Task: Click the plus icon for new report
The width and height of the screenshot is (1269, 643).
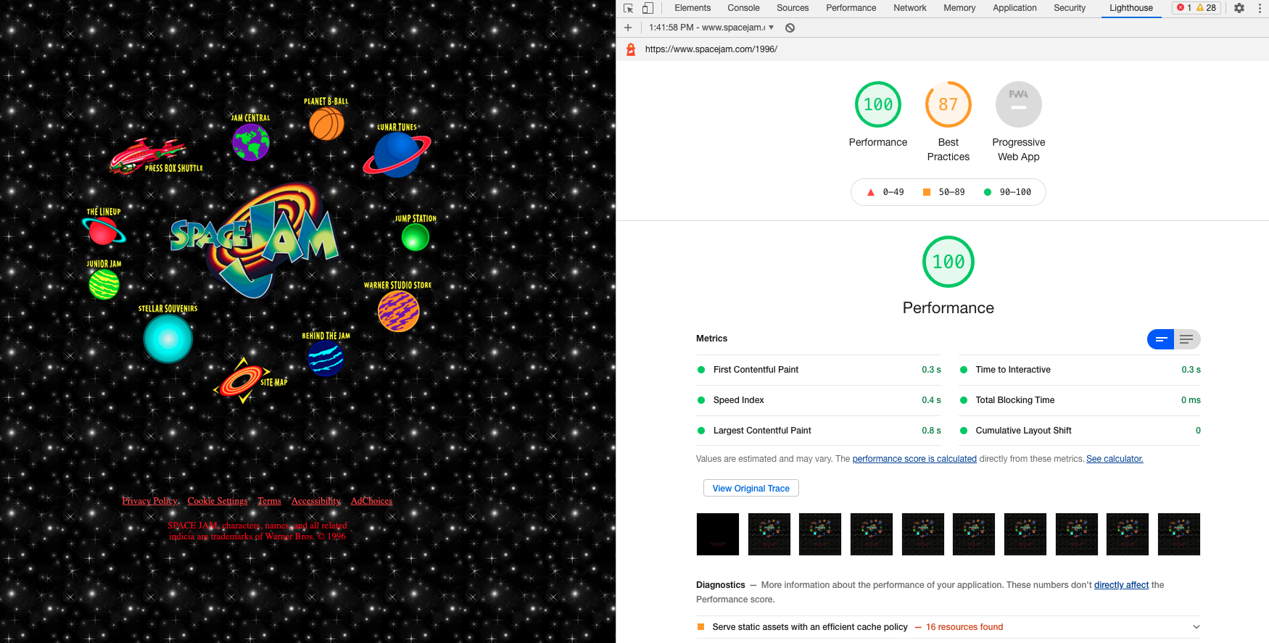Action: click(628, 28)
